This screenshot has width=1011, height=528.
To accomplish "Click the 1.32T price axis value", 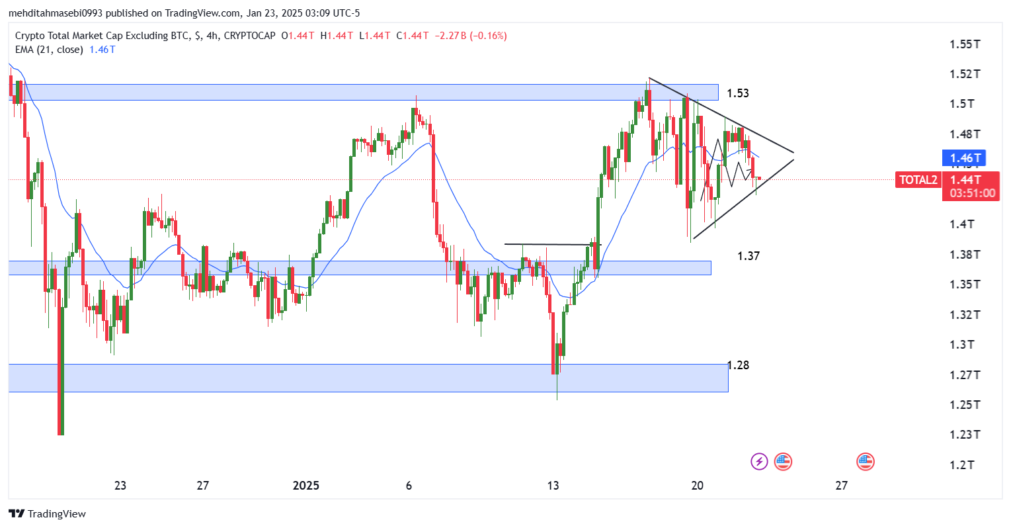I will click(965, 315).
